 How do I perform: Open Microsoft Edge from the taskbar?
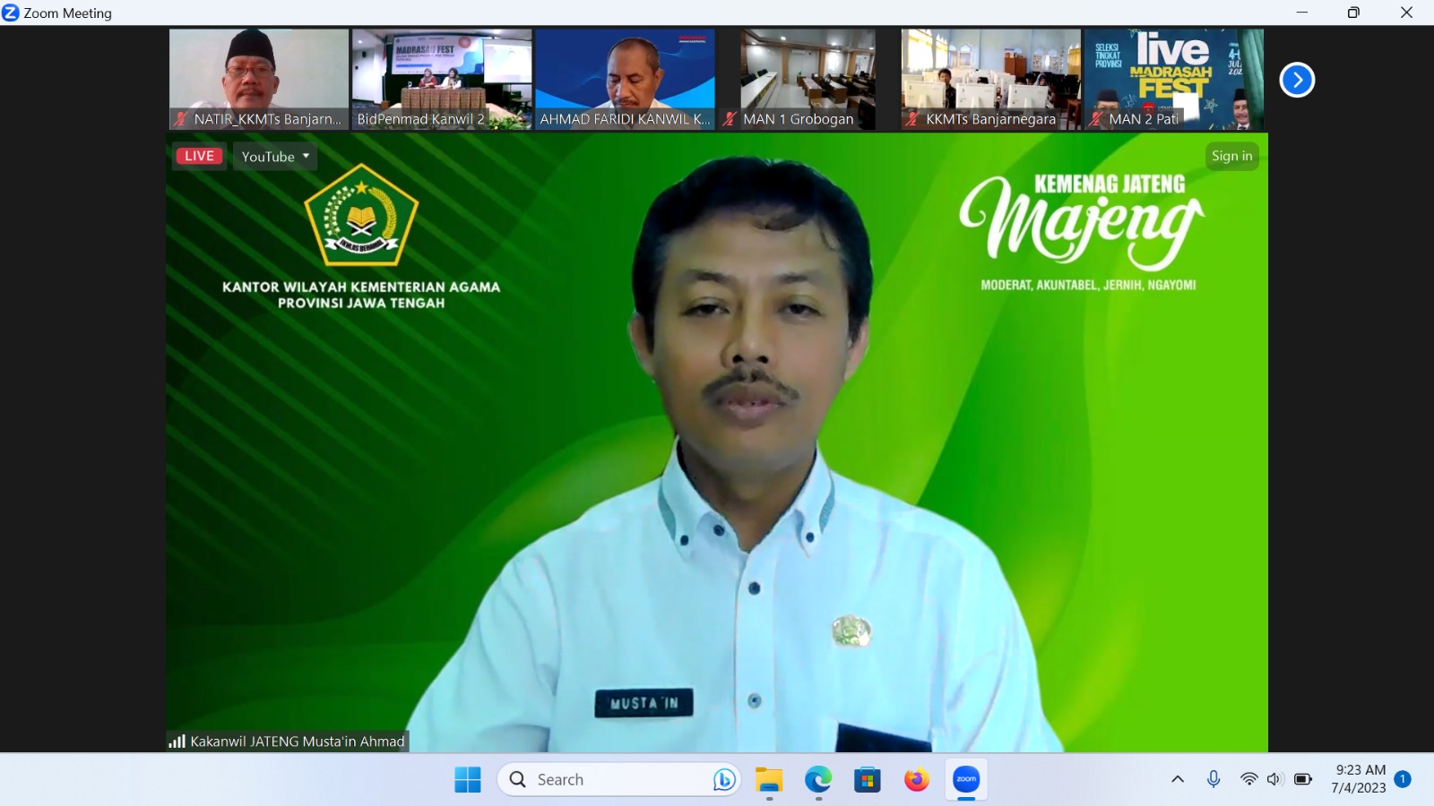tap(818, 779)
